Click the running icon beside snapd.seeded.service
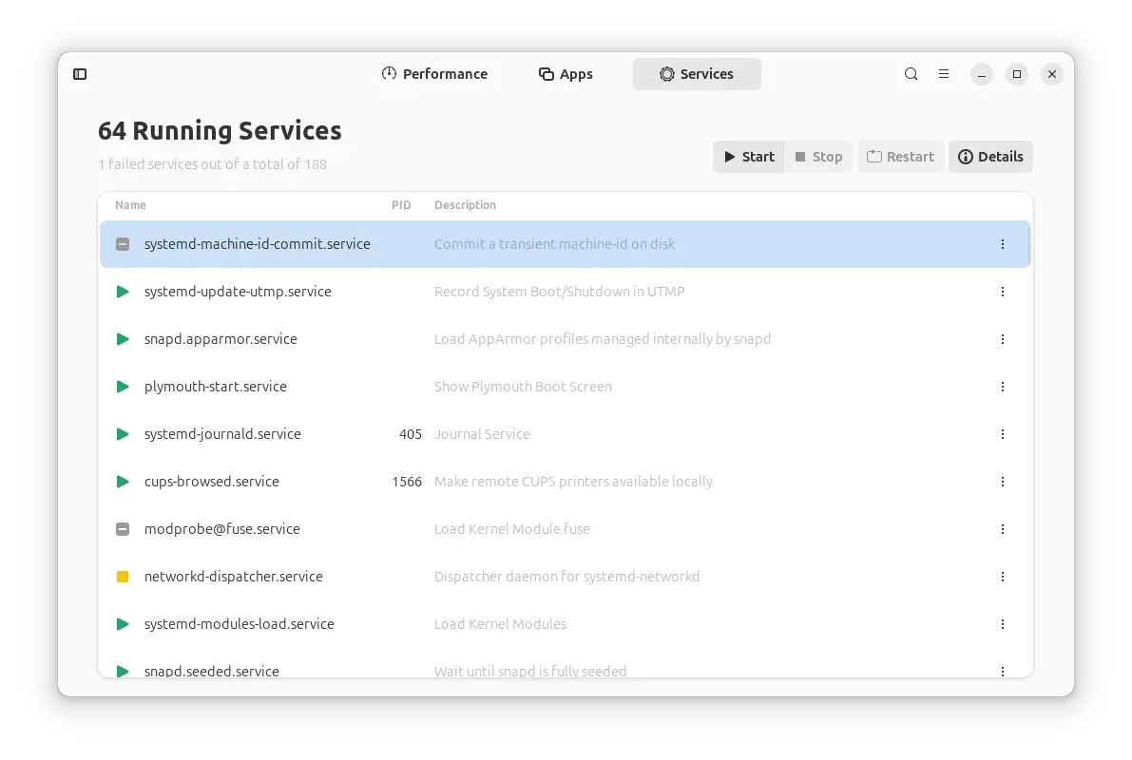Image resolution: width=1132 pixels, height=760 pixels. click(122, 672)
